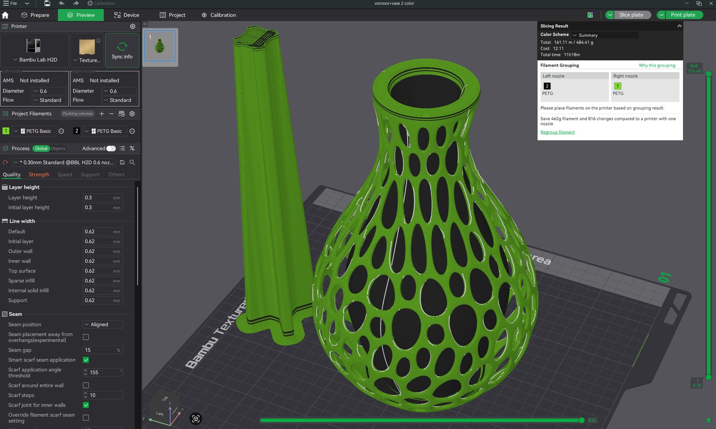
Task: Open the Support settings tab
Action: coord(90,175)
